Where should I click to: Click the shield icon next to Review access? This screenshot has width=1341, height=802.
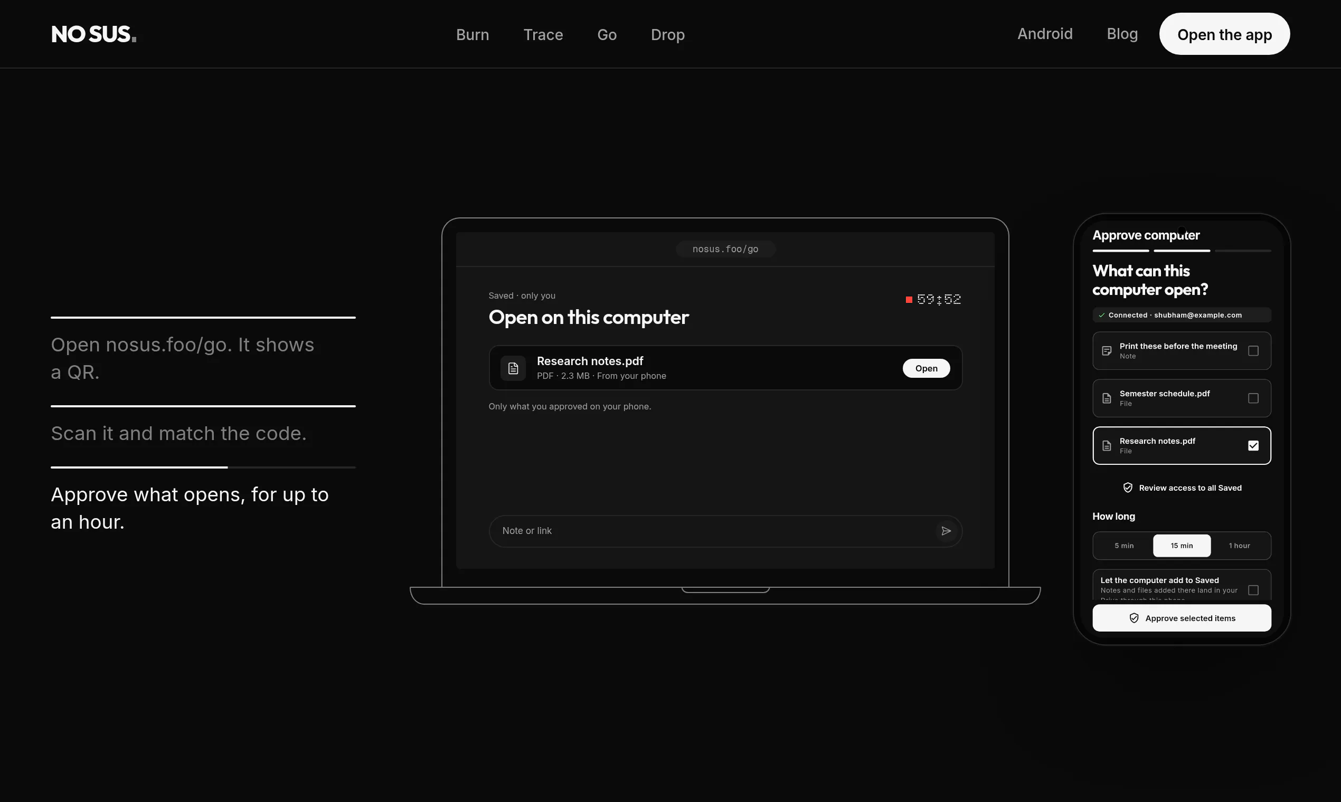(1127, 488)
